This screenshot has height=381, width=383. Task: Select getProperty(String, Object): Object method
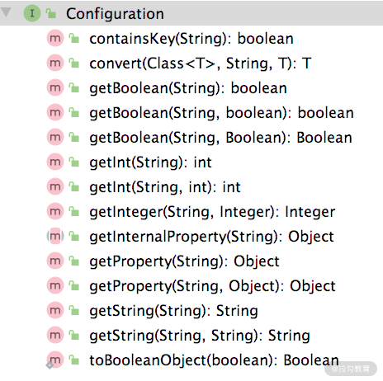[x=212, y=286]
